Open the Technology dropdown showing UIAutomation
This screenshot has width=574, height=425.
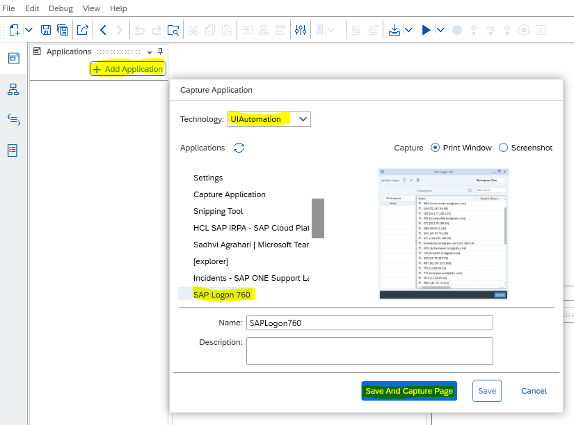[x=269, y=119]
